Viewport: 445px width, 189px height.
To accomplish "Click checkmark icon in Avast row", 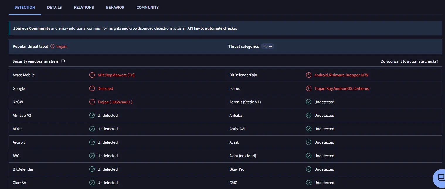I will click(309, 142).
